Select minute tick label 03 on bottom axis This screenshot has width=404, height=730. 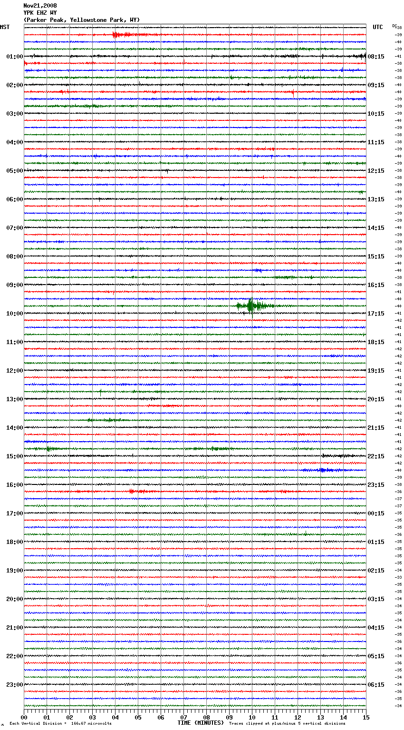pos(92,717)
